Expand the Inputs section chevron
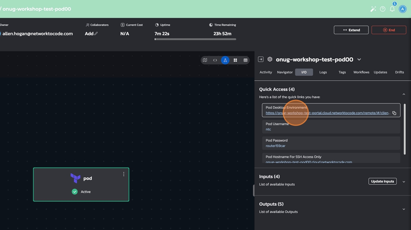 coord(404,182)
